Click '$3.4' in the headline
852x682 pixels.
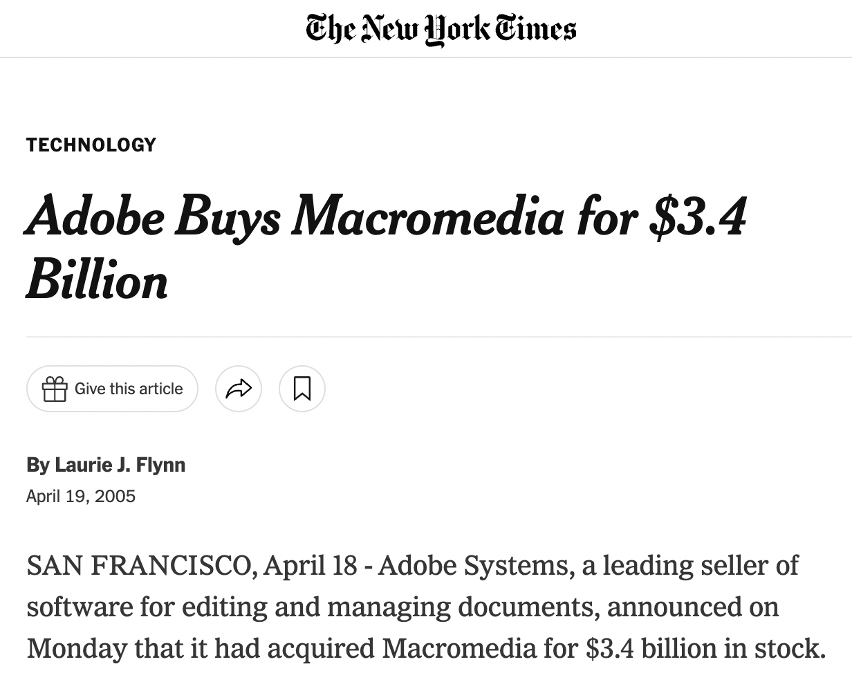point(697,216)
